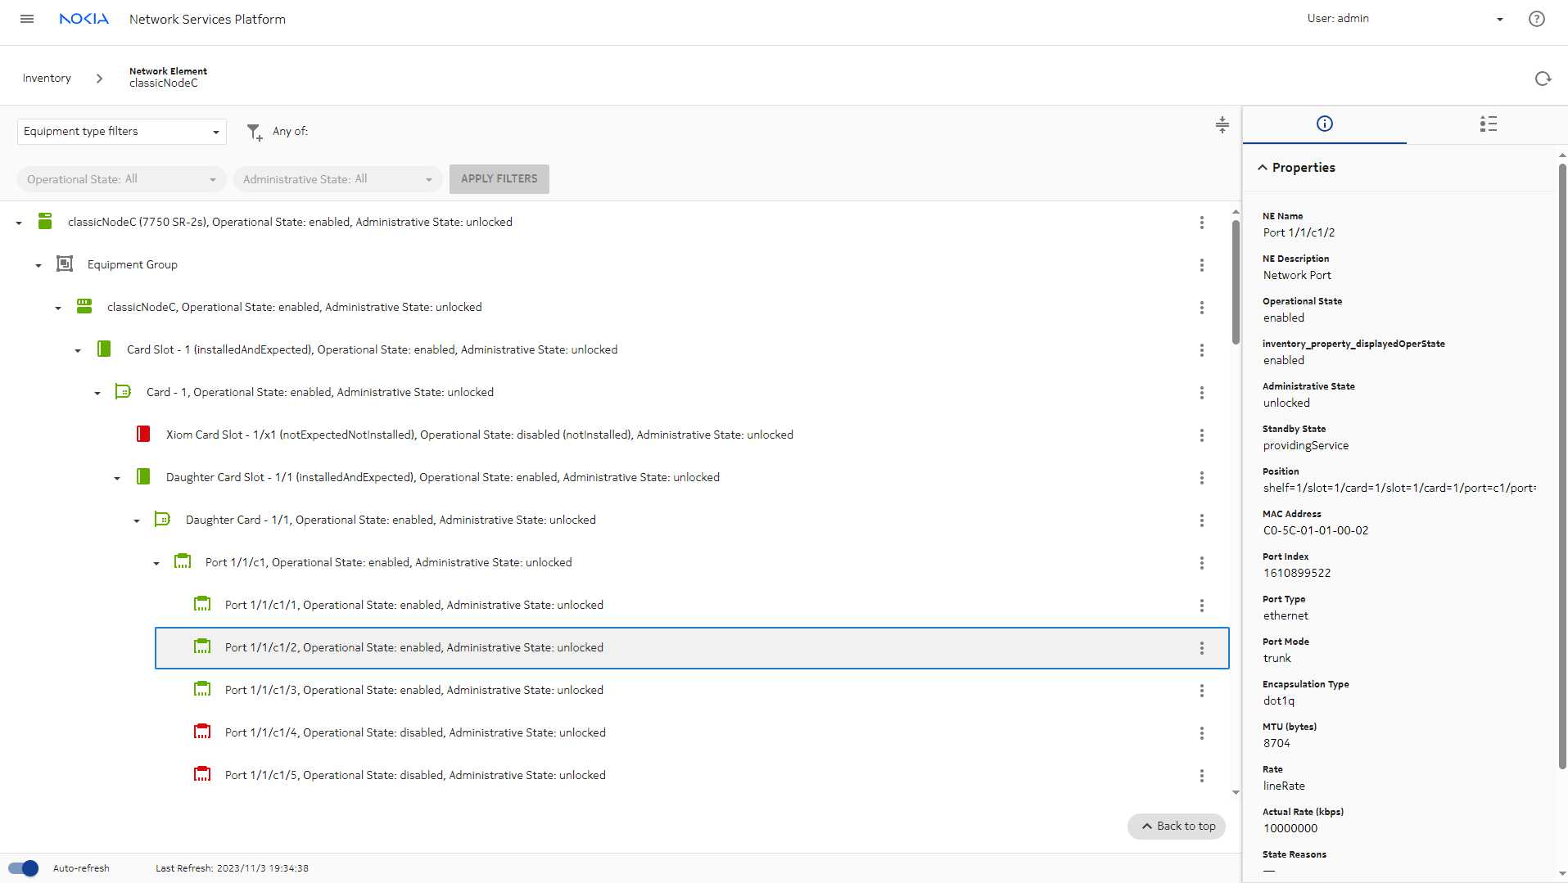Click the Nokia logo
Image resolution: width=1568 pixels, height=883 pixels.
click(x=84, y=19)
